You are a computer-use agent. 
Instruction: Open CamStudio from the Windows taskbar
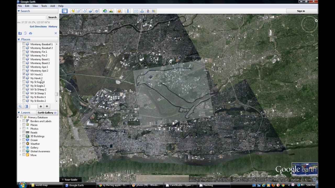click(180, 185)
